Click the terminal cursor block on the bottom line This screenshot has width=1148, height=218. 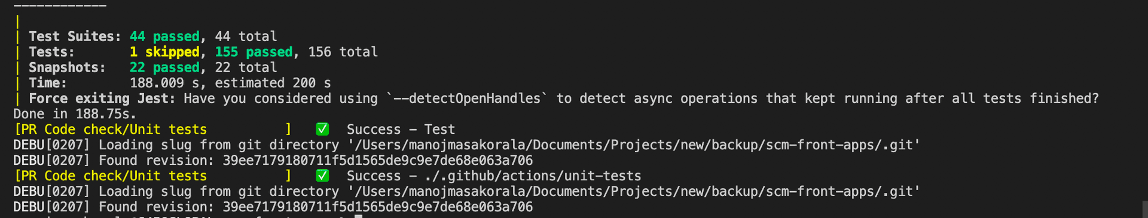359,216
